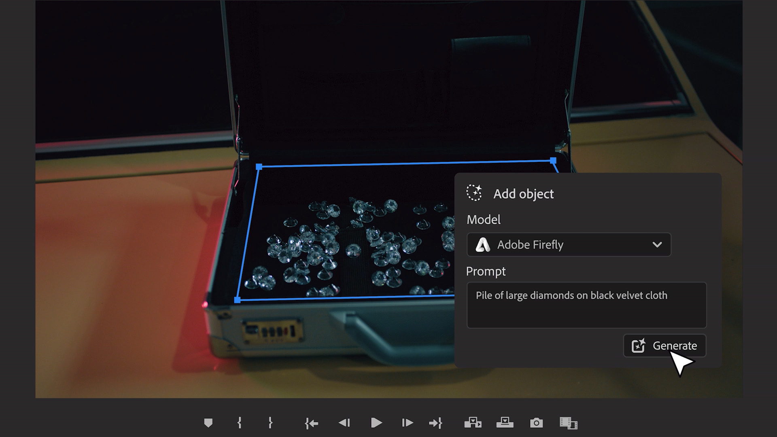
Task: Select Adobe Firefly from model dropdown
Action: [568, 244]
